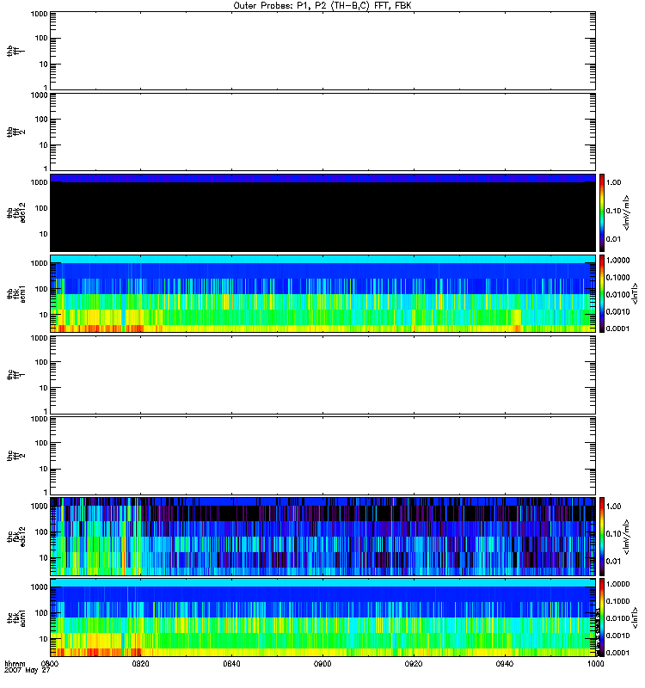Click the "100" y-axis tick of thb fff 1 panel
The height and width of the screenshot is (688, 645).
(x=41, y=38)
